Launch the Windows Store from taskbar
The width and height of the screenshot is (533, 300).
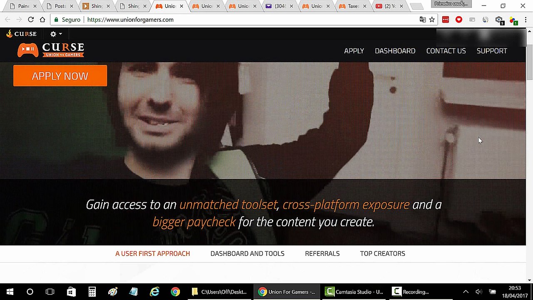pyautogui.click(x=71, y=292)
